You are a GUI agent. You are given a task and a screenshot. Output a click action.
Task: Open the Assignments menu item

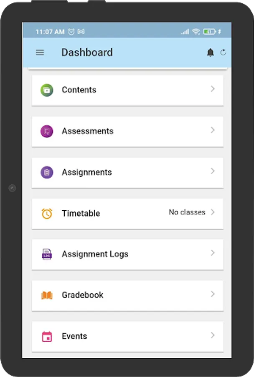click(x=87, y=172)
